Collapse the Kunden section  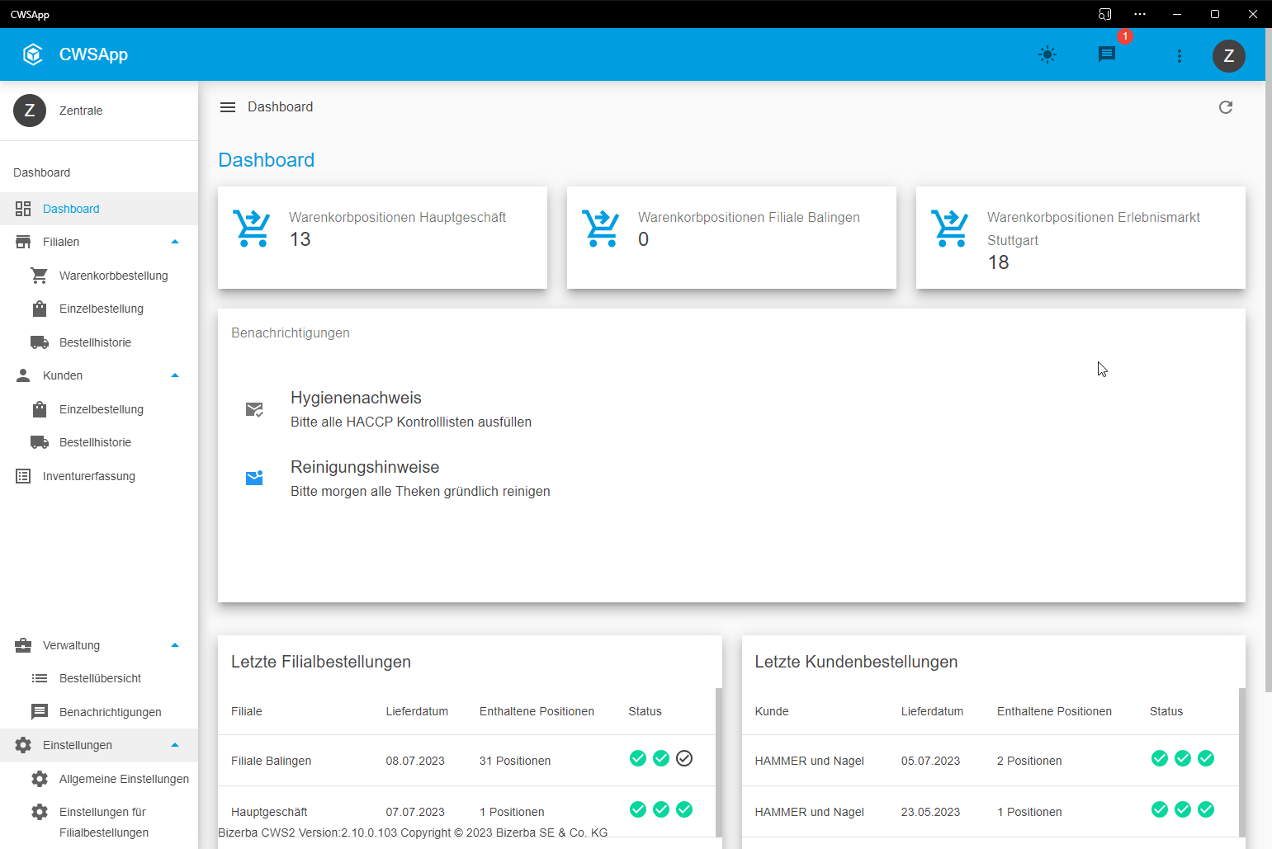click(x=175, y=375)
